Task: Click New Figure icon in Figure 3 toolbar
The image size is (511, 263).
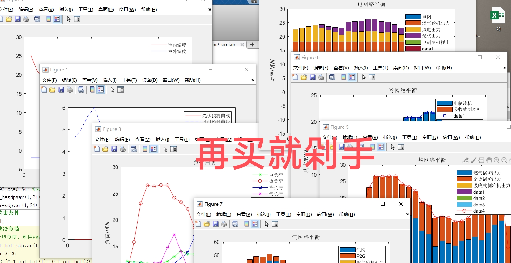Action: coord(97,149)
